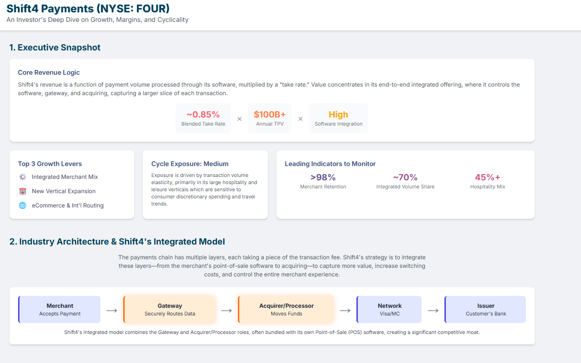Click the integrated model footnote under the diagram
The height and width of the screenshot is (363, 581).
click(272, 333)
